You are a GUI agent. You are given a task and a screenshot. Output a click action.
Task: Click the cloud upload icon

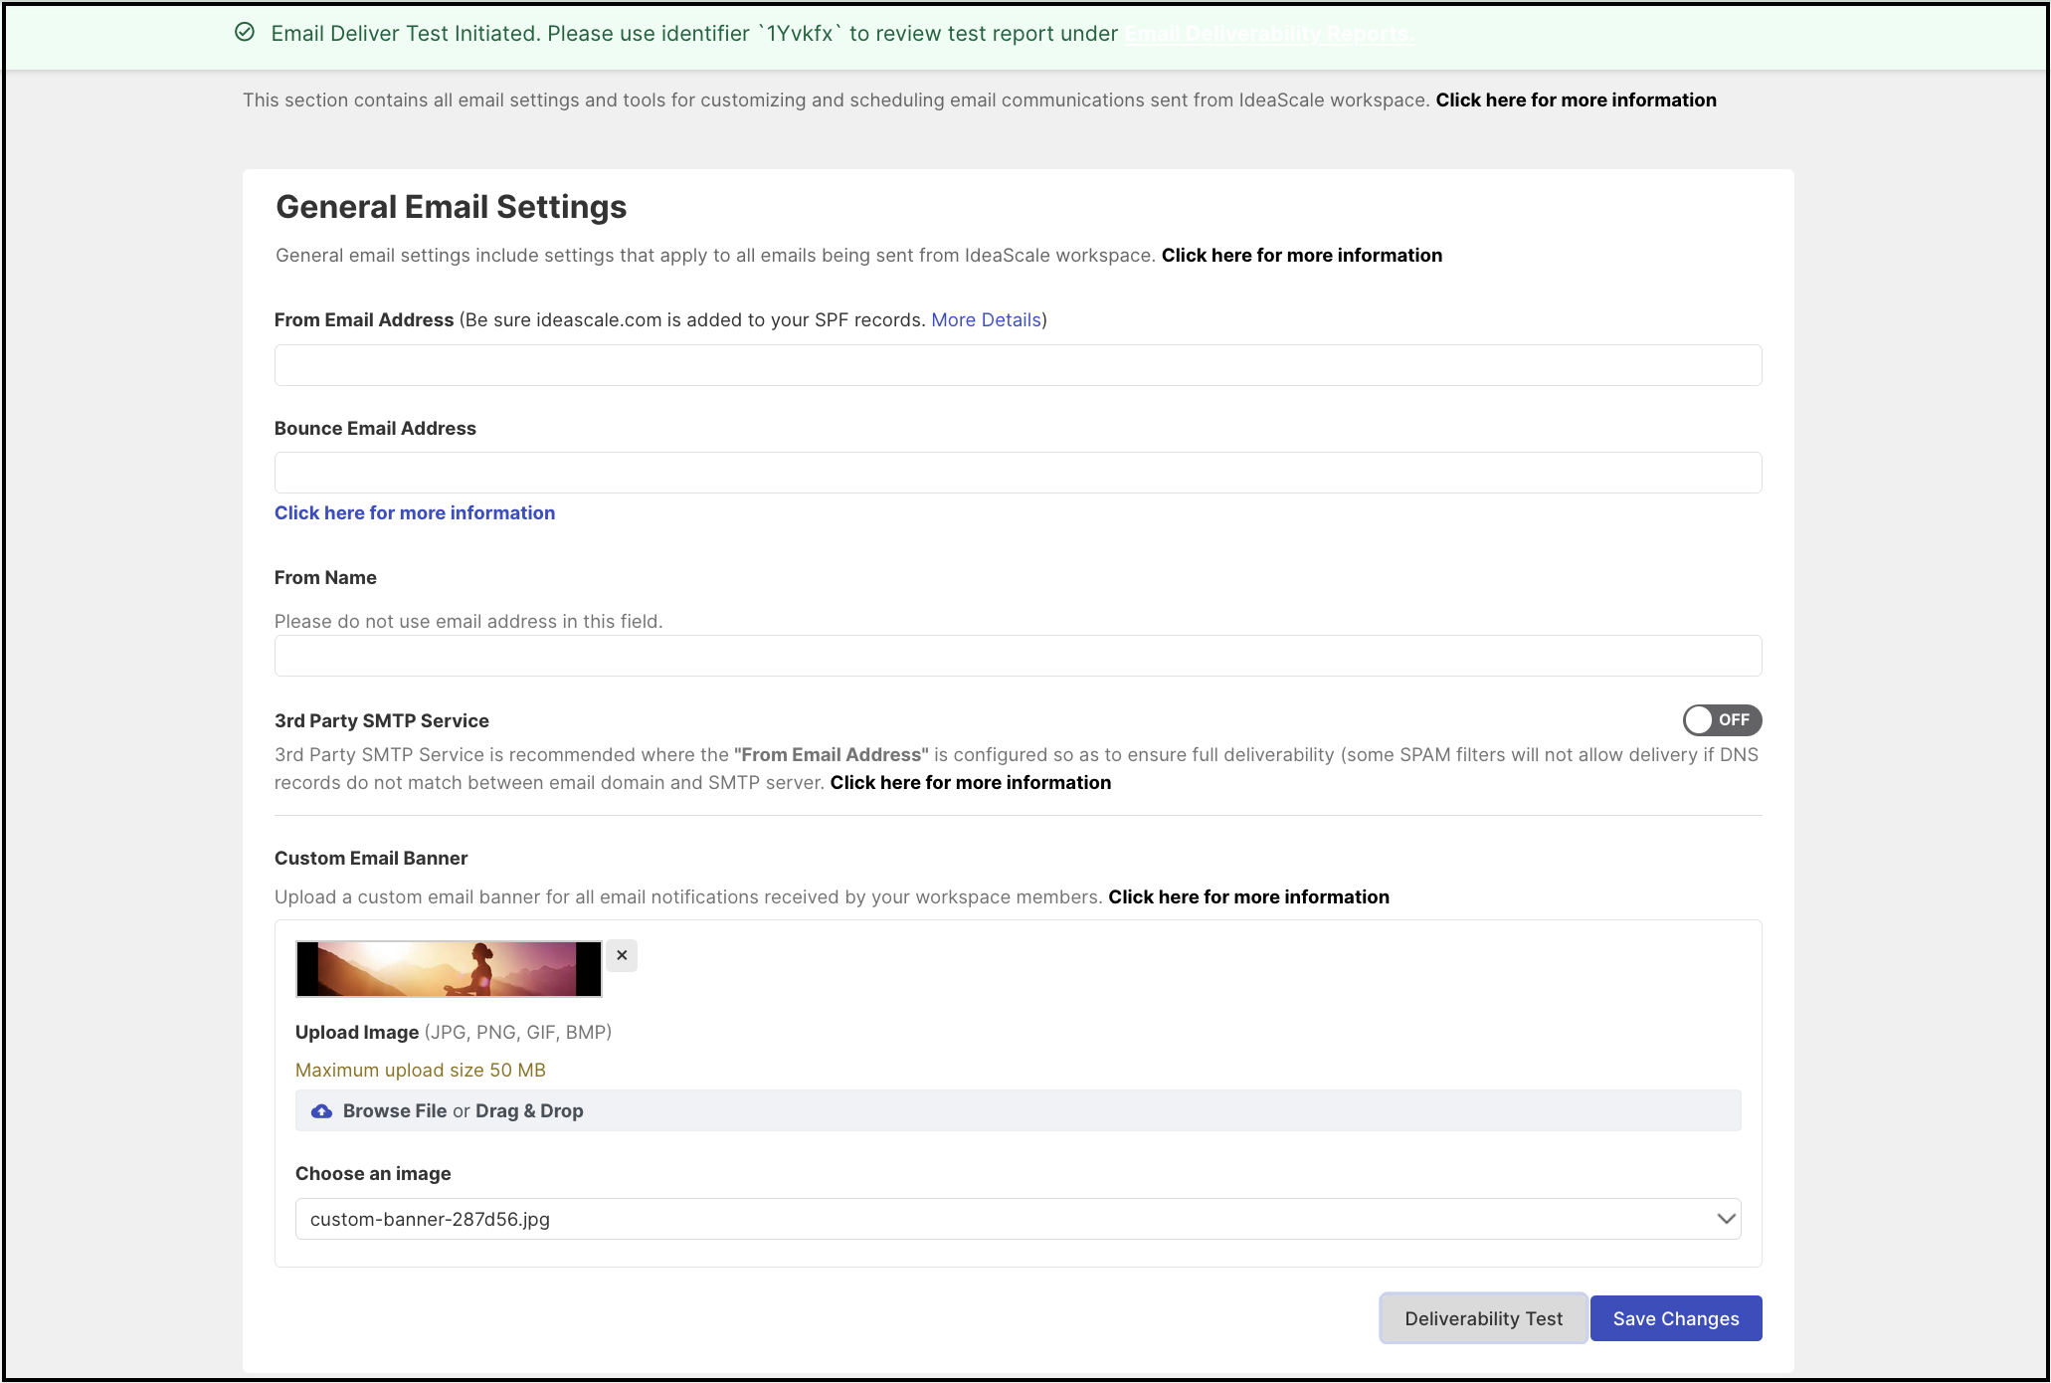(x=321, y=1111)
